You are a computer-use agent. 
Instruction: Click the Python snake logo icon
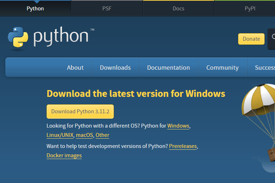pos(18,37)
